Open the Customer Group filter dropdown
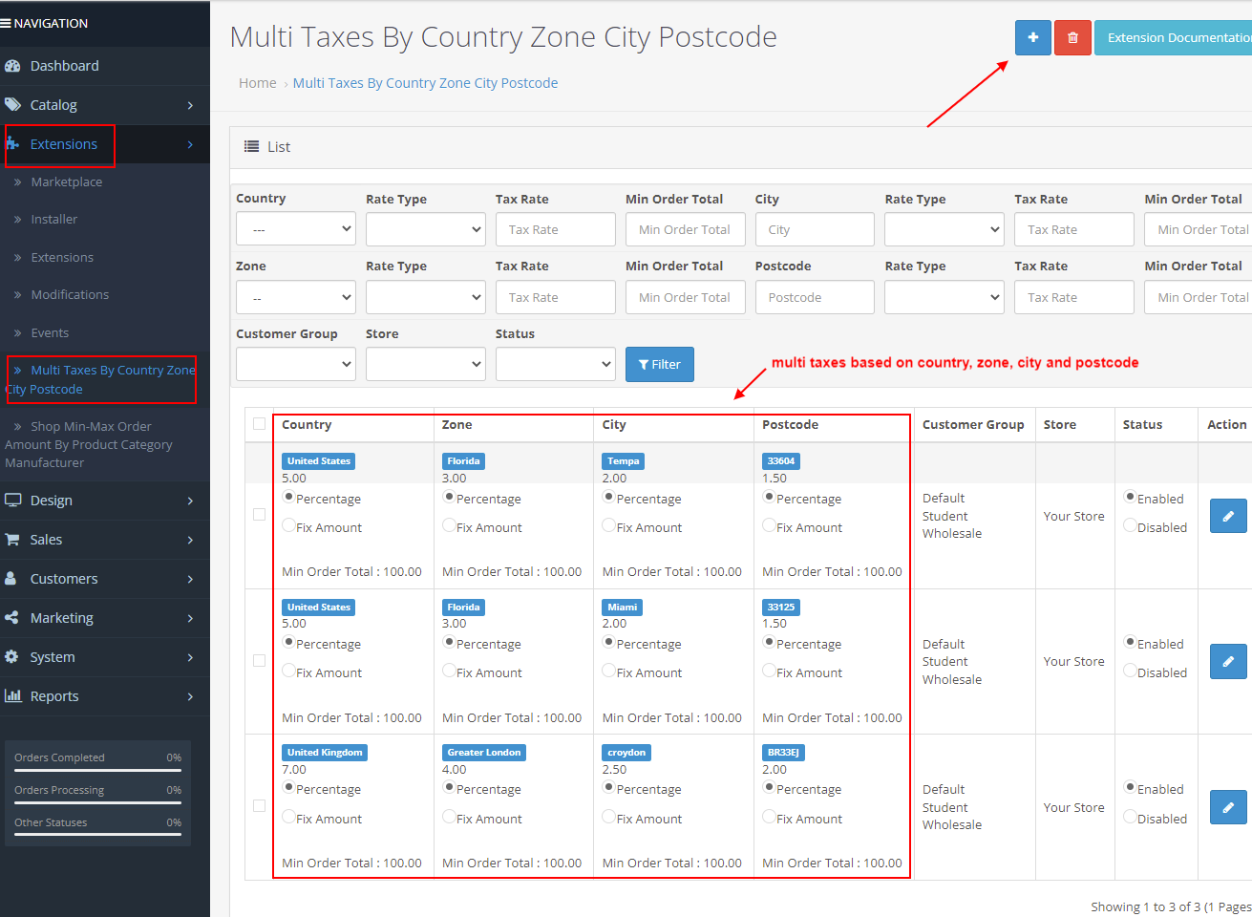 pyautogui.click(x=295, y=364)
